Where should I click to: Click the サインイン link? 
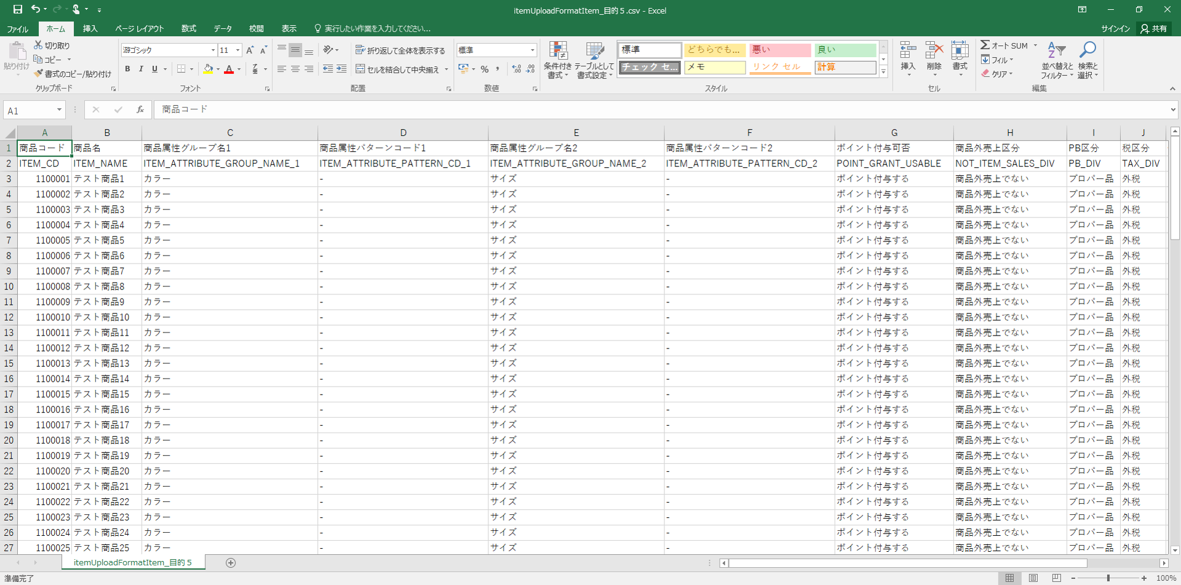1115,29
